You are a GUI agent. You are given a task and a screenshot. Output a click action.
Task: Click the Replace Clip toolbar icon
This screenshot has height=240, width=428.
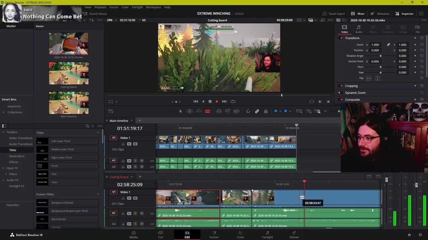[237, 111]
